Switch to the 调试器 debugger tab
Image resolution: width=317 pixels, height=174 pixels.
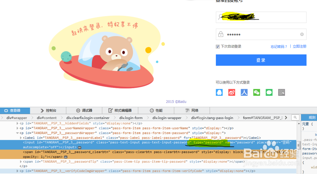[84, 111]
